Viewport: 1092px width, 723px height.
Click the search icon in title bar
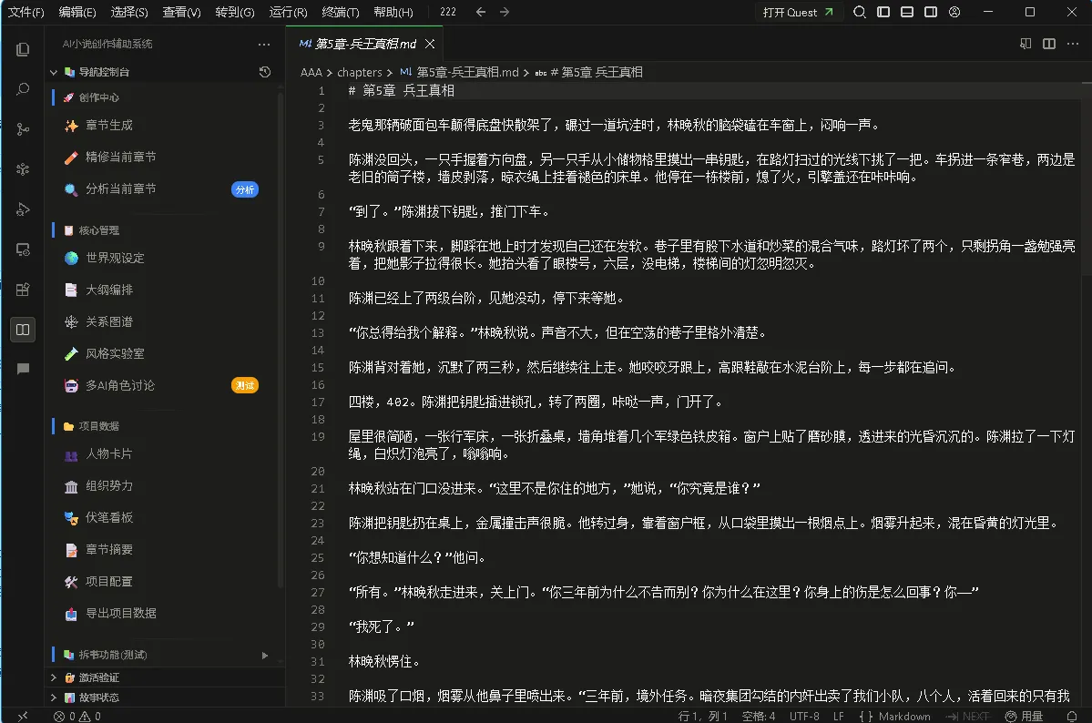[860, 12]
